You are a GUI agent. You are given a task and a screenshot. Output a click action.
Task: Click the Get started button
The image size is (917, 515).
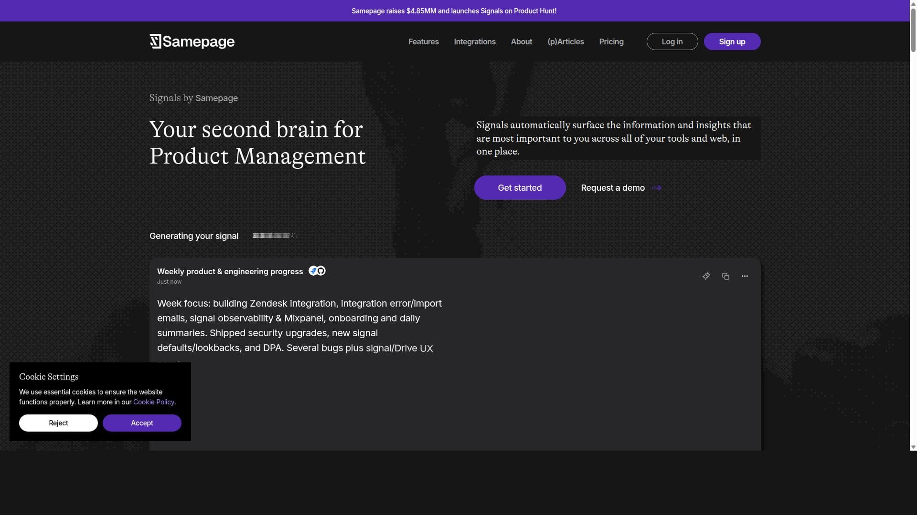pyautogui.click(x=520, y=187)
